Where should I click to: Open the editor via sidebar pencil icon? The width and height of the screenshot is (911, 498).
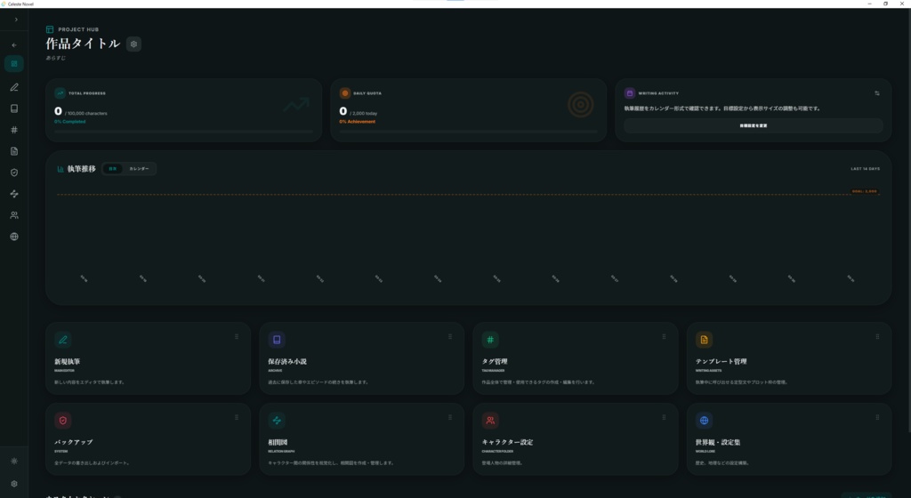point(14,87)
